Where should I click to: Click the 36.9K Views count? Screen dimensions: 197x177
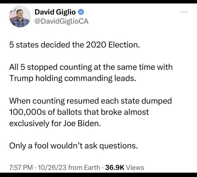(125, 167)
